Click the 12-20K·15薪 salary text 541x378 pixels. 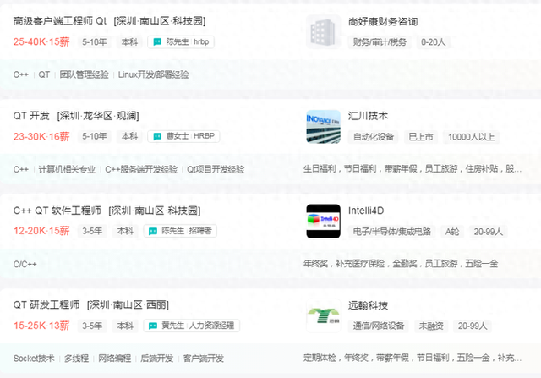[x=41, y=231]
